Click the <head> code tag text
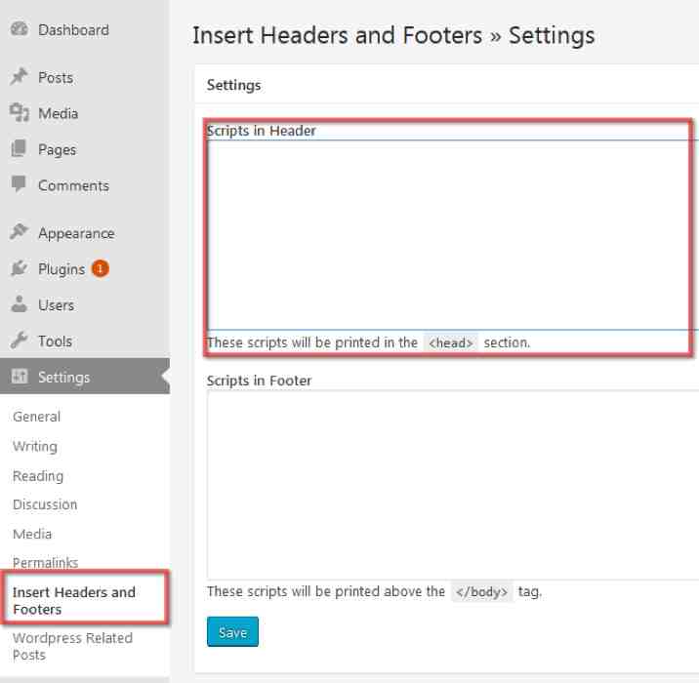 coord(451,342)
